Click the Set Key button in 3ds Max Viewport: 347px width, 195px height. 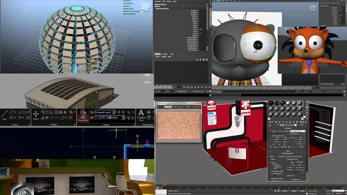click(328, 194)
